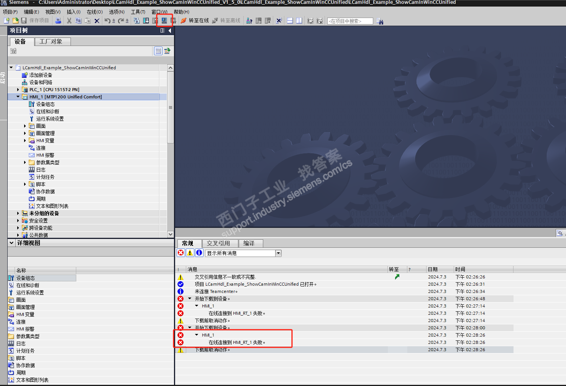Click the go-to arrow in the cross-reference warning row
566x386 pixels.
397,277
